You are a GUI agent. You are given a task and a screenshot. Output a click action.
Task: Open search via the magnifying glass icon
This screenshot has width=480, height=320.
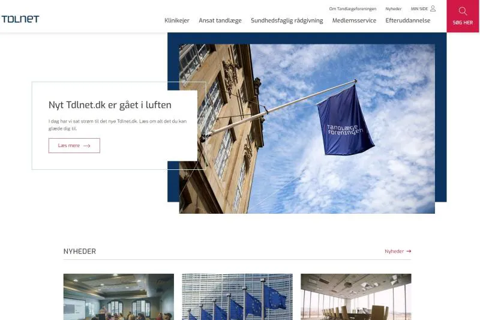[x=463, y=11]
